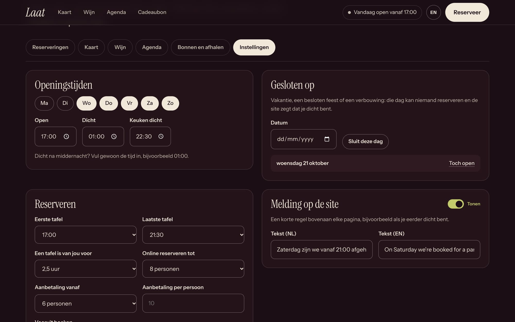Open Kaart in the top navigation
The image size is (515, 322).
[x=65, y=12]
